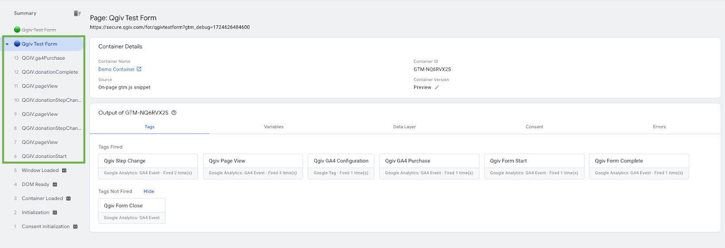The height and width of the screenshot is (248, 725).
Task: Click the green dot of struck-through Qgiv Test Form
Action: (17, 30)
